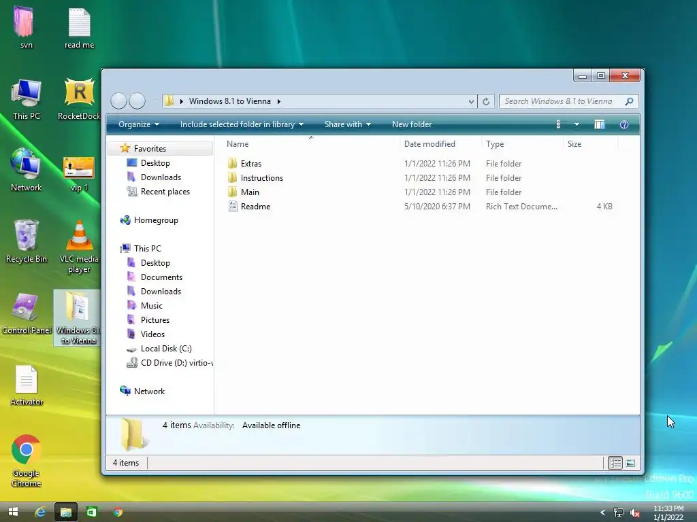Open the Organize dropdown menu
The image size is (697, 522).
(x=138, y=124)
